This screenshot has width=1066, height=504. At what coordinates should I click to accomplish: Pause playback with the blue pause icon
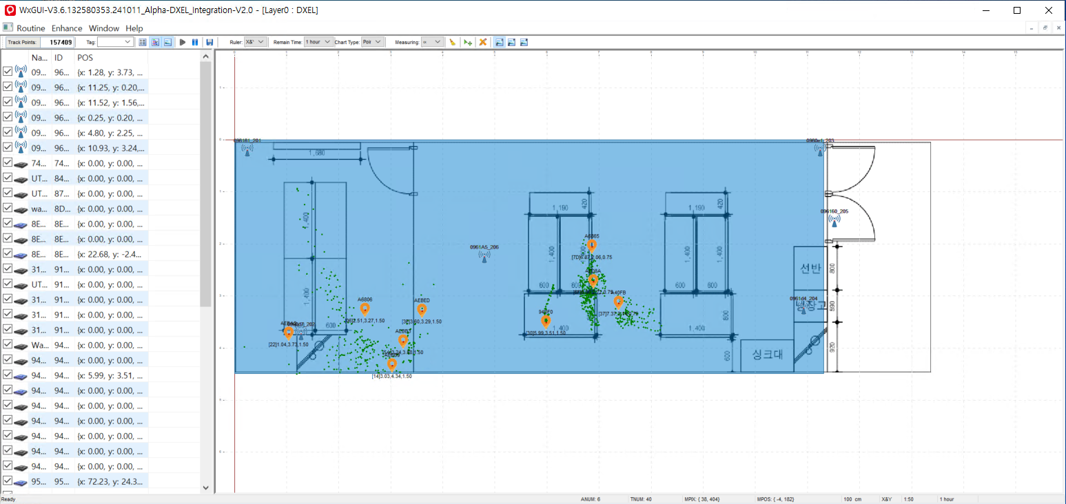pos(195,42)
